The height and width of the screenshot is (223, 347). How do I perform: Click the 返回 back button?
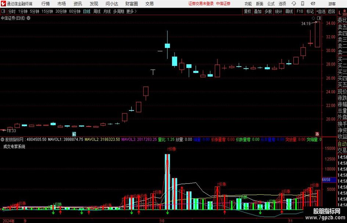[331, 11]
